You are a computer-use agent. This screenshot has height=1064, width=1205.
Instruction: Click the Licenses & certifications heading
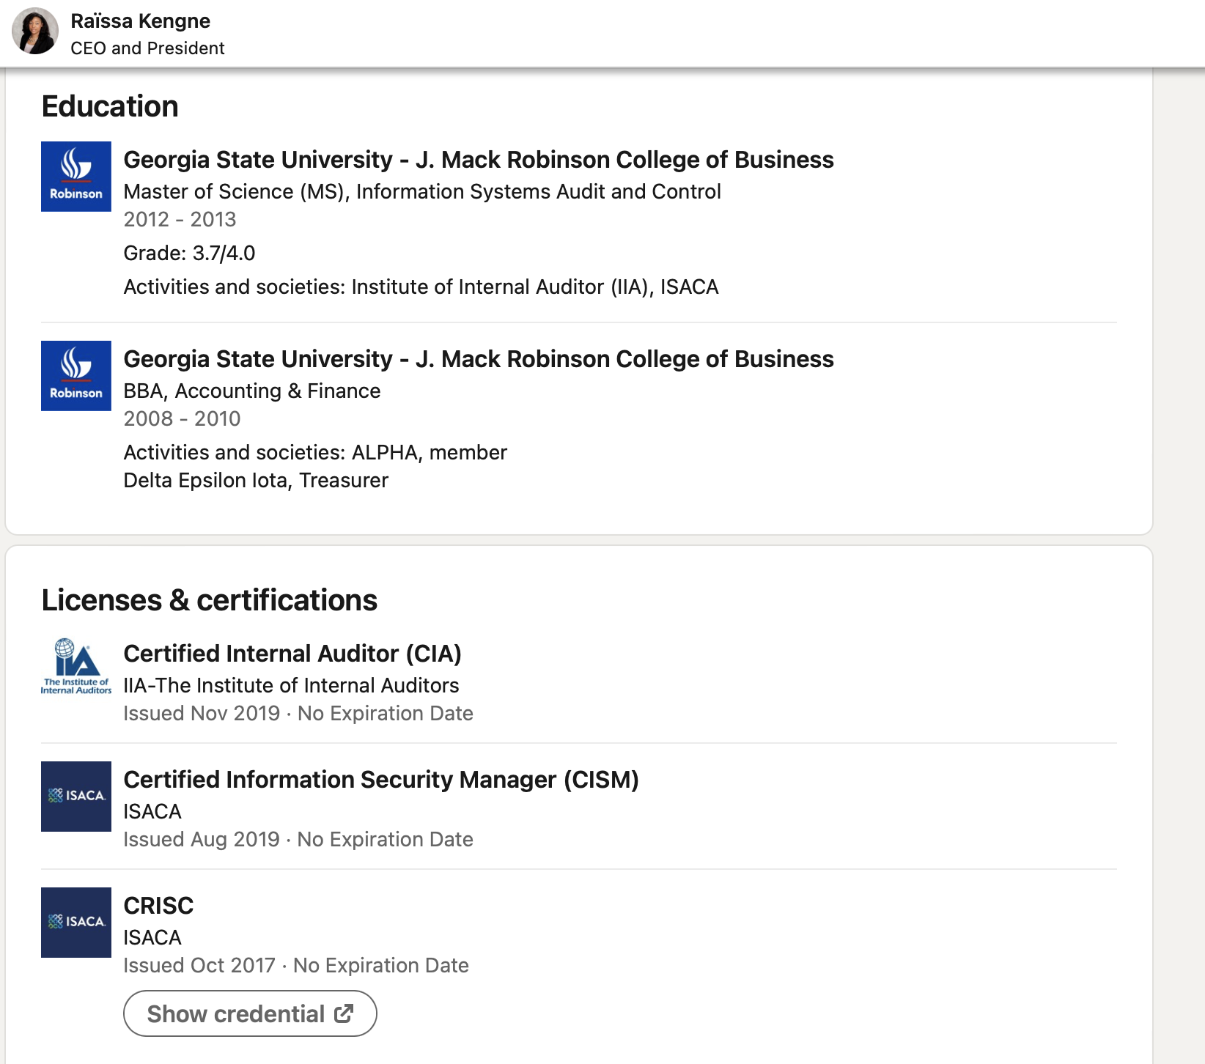point(209,601)
